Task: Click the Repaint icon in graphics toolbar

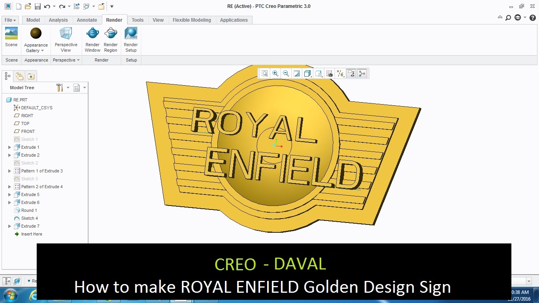Action: click(297, 73)
